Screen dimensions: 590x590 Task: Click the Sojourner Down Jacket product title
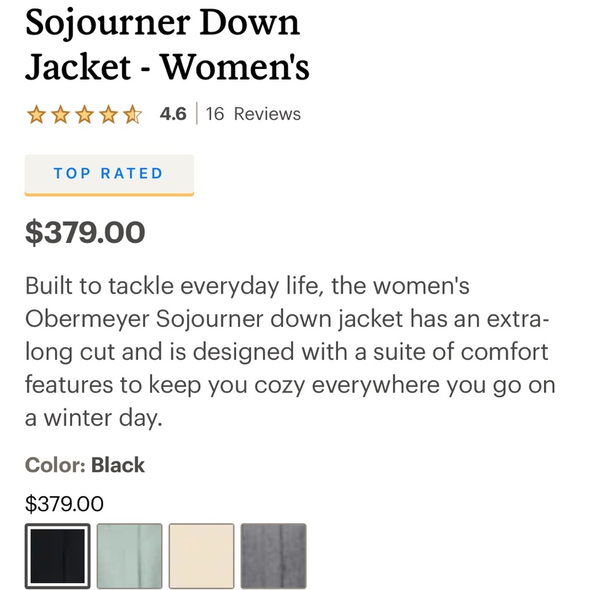167,46
